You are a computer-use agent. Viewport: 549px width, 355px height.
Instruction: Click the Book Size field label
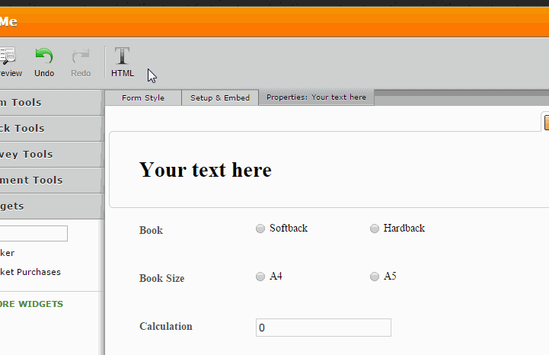[x=161, y=278]
